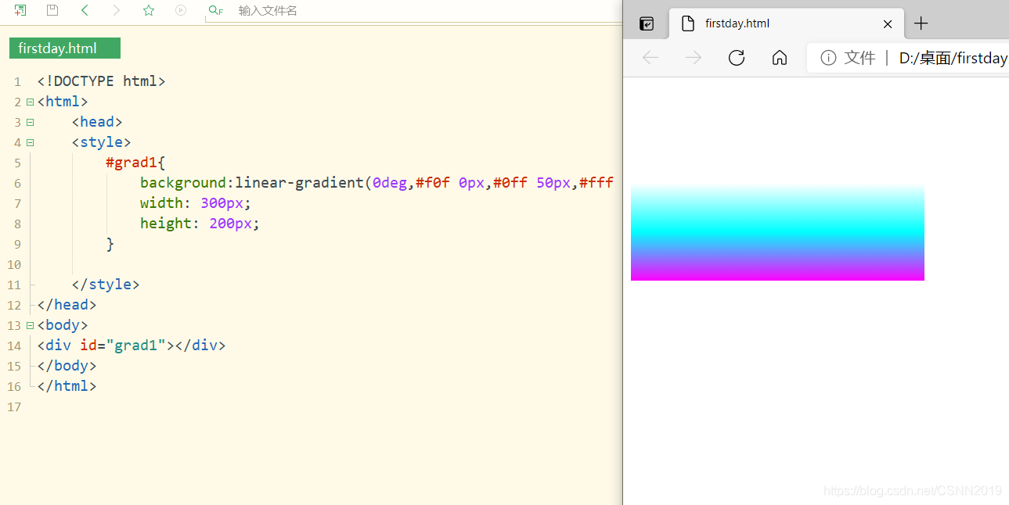Click the browser home icon
The height and width of the screenshot is (505, 1009).
(780, 58)
